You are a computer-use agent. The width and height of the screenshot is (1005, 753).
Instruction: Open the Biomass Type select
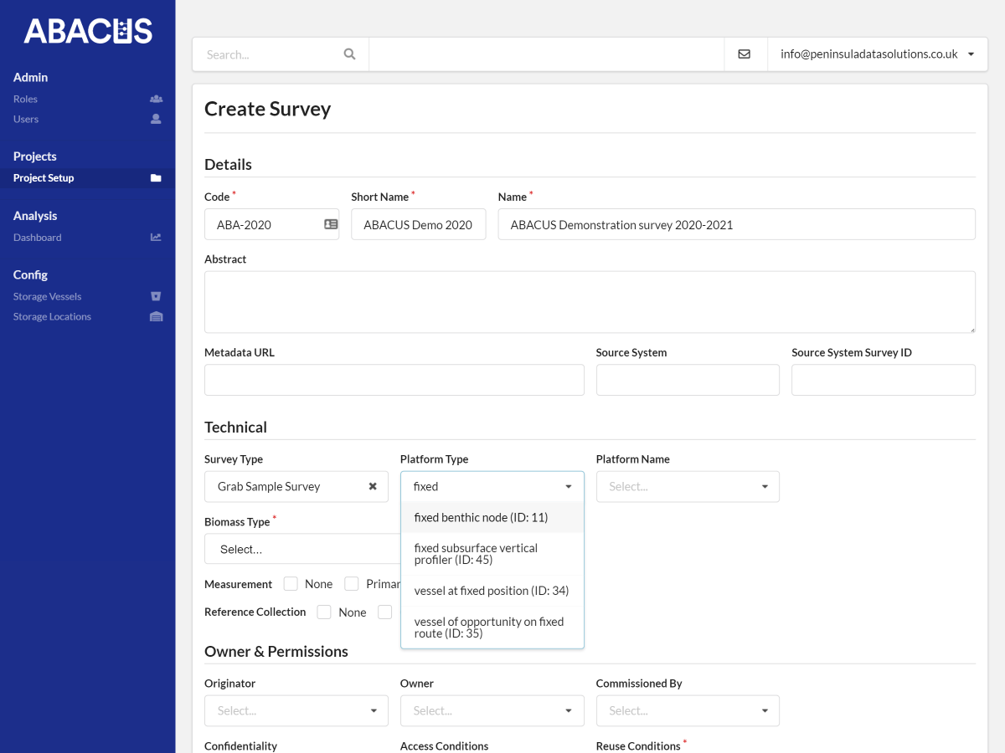pyautogui.click(x=302, y=549)
